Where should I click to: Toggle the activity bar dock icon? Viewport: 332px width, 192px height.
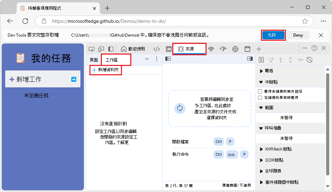pyautogui.click(x=111, y=49)
